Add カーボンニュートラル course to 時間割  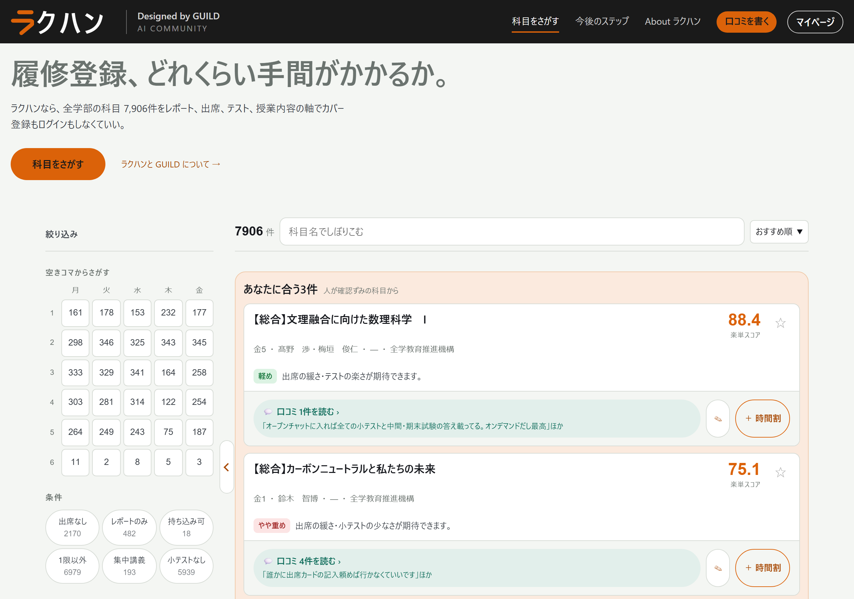(x=762, y=568)
